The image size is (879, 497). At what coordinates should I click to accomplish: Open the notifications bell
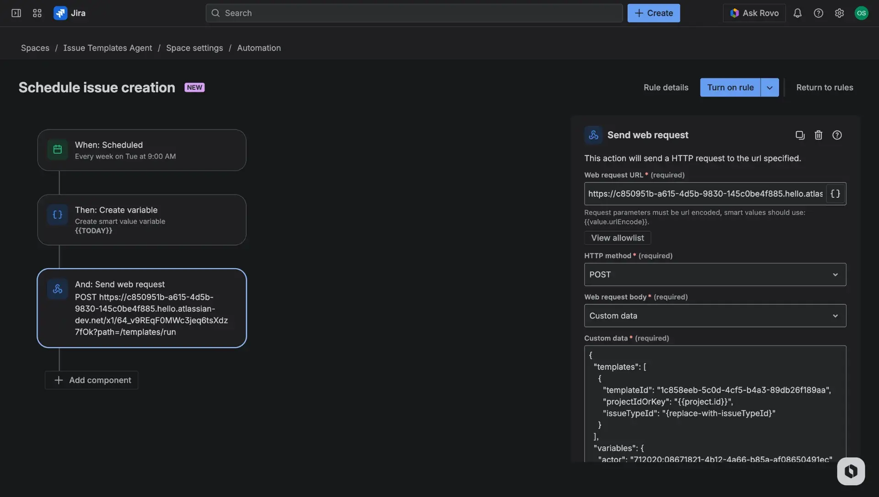pos(798,13)
